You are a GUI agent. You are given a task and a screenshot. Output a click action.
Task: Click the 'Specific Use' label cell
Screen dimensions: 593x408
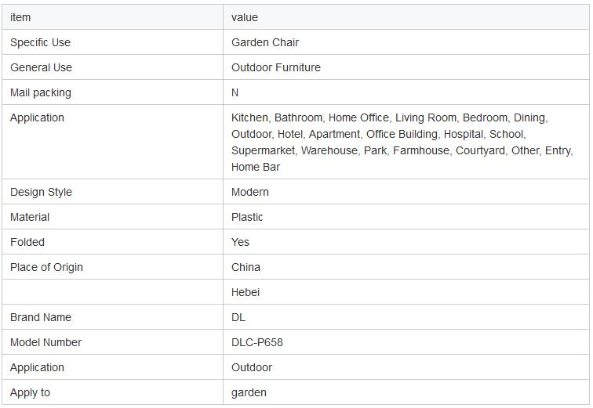pyautogui.click(x=113, y=42)
